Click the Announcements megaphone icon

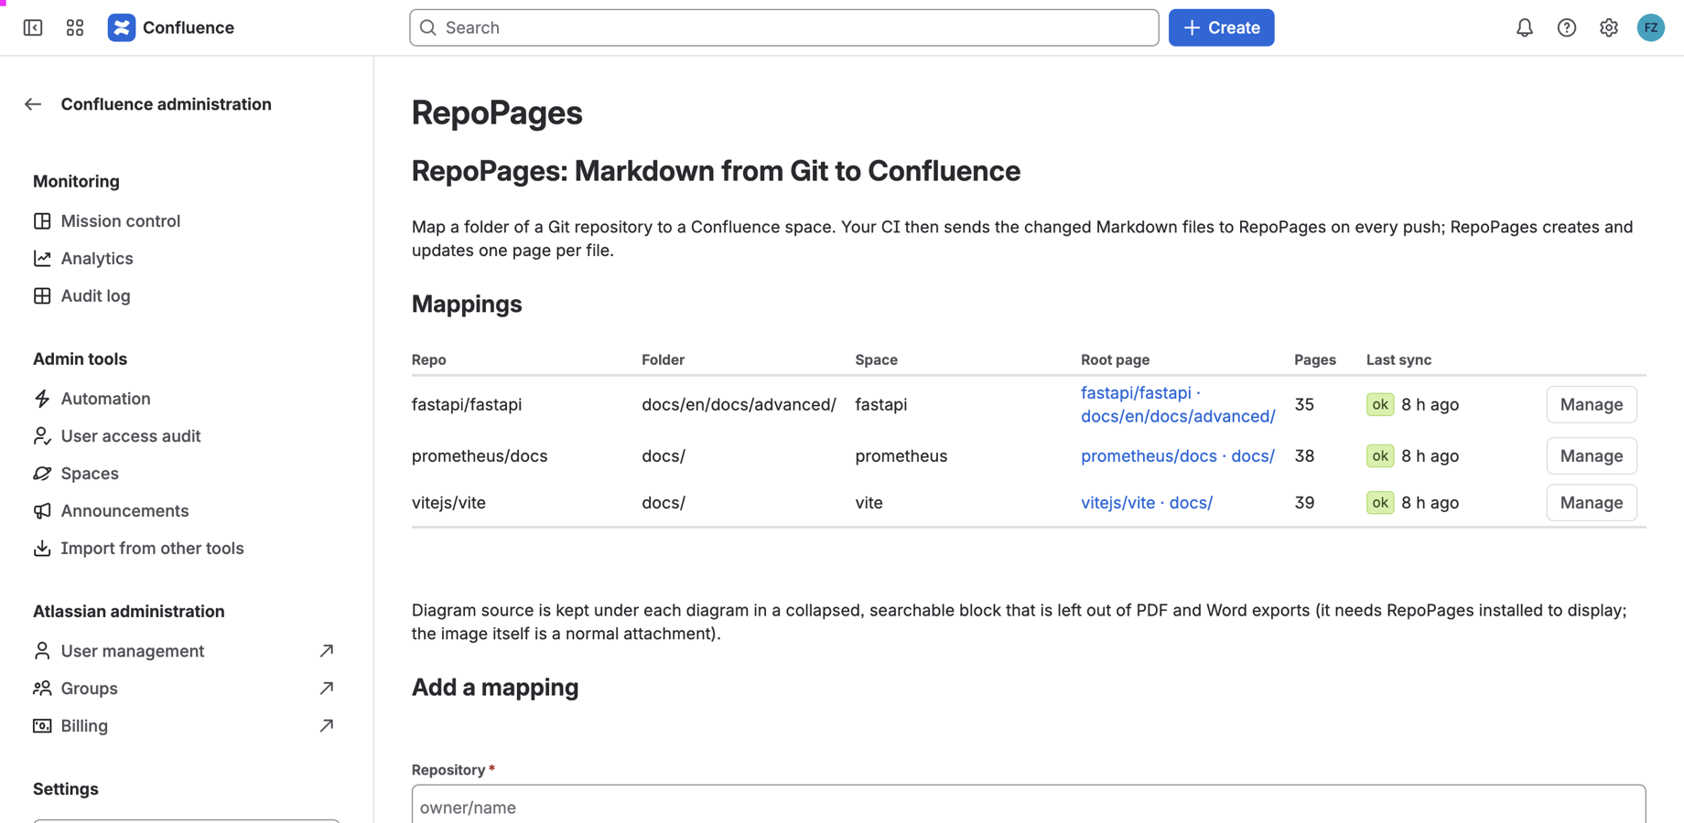pos(42,511)
